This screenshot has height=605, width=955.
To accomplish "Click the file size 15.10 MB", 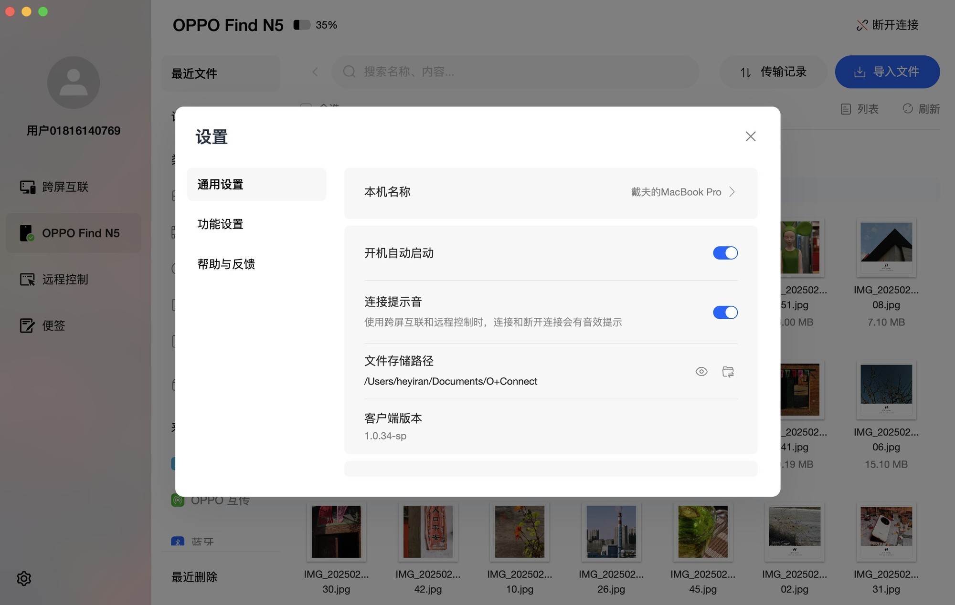I will [x=886, y=464].
